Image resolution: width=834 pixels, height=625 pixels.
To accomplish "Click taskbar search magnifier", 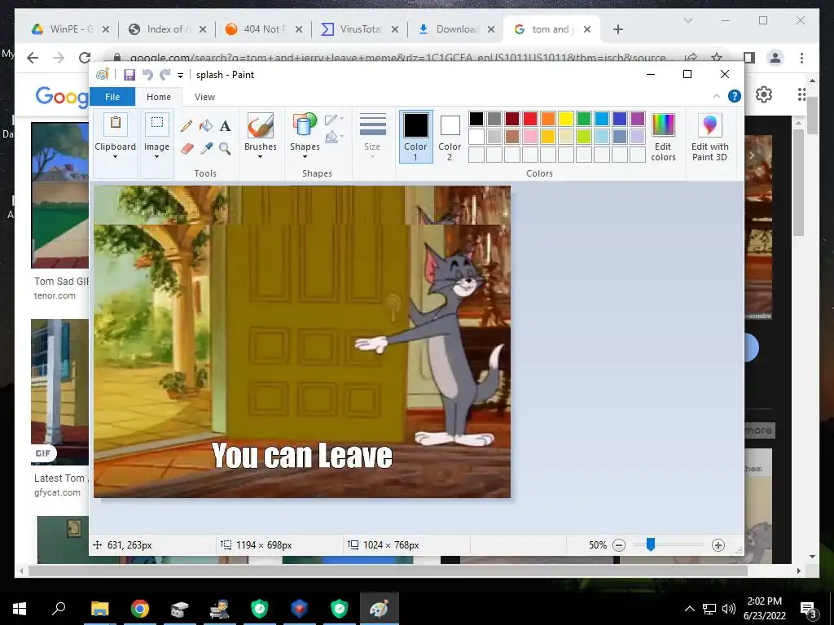I will [x=59, y=608].
